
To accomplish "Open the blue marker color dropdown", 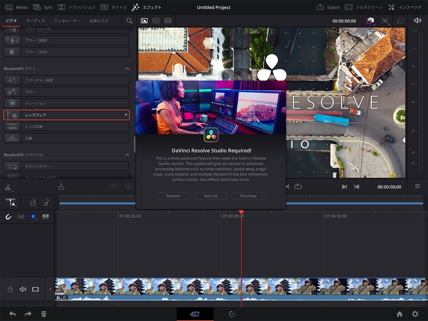I will click(34, 217).
